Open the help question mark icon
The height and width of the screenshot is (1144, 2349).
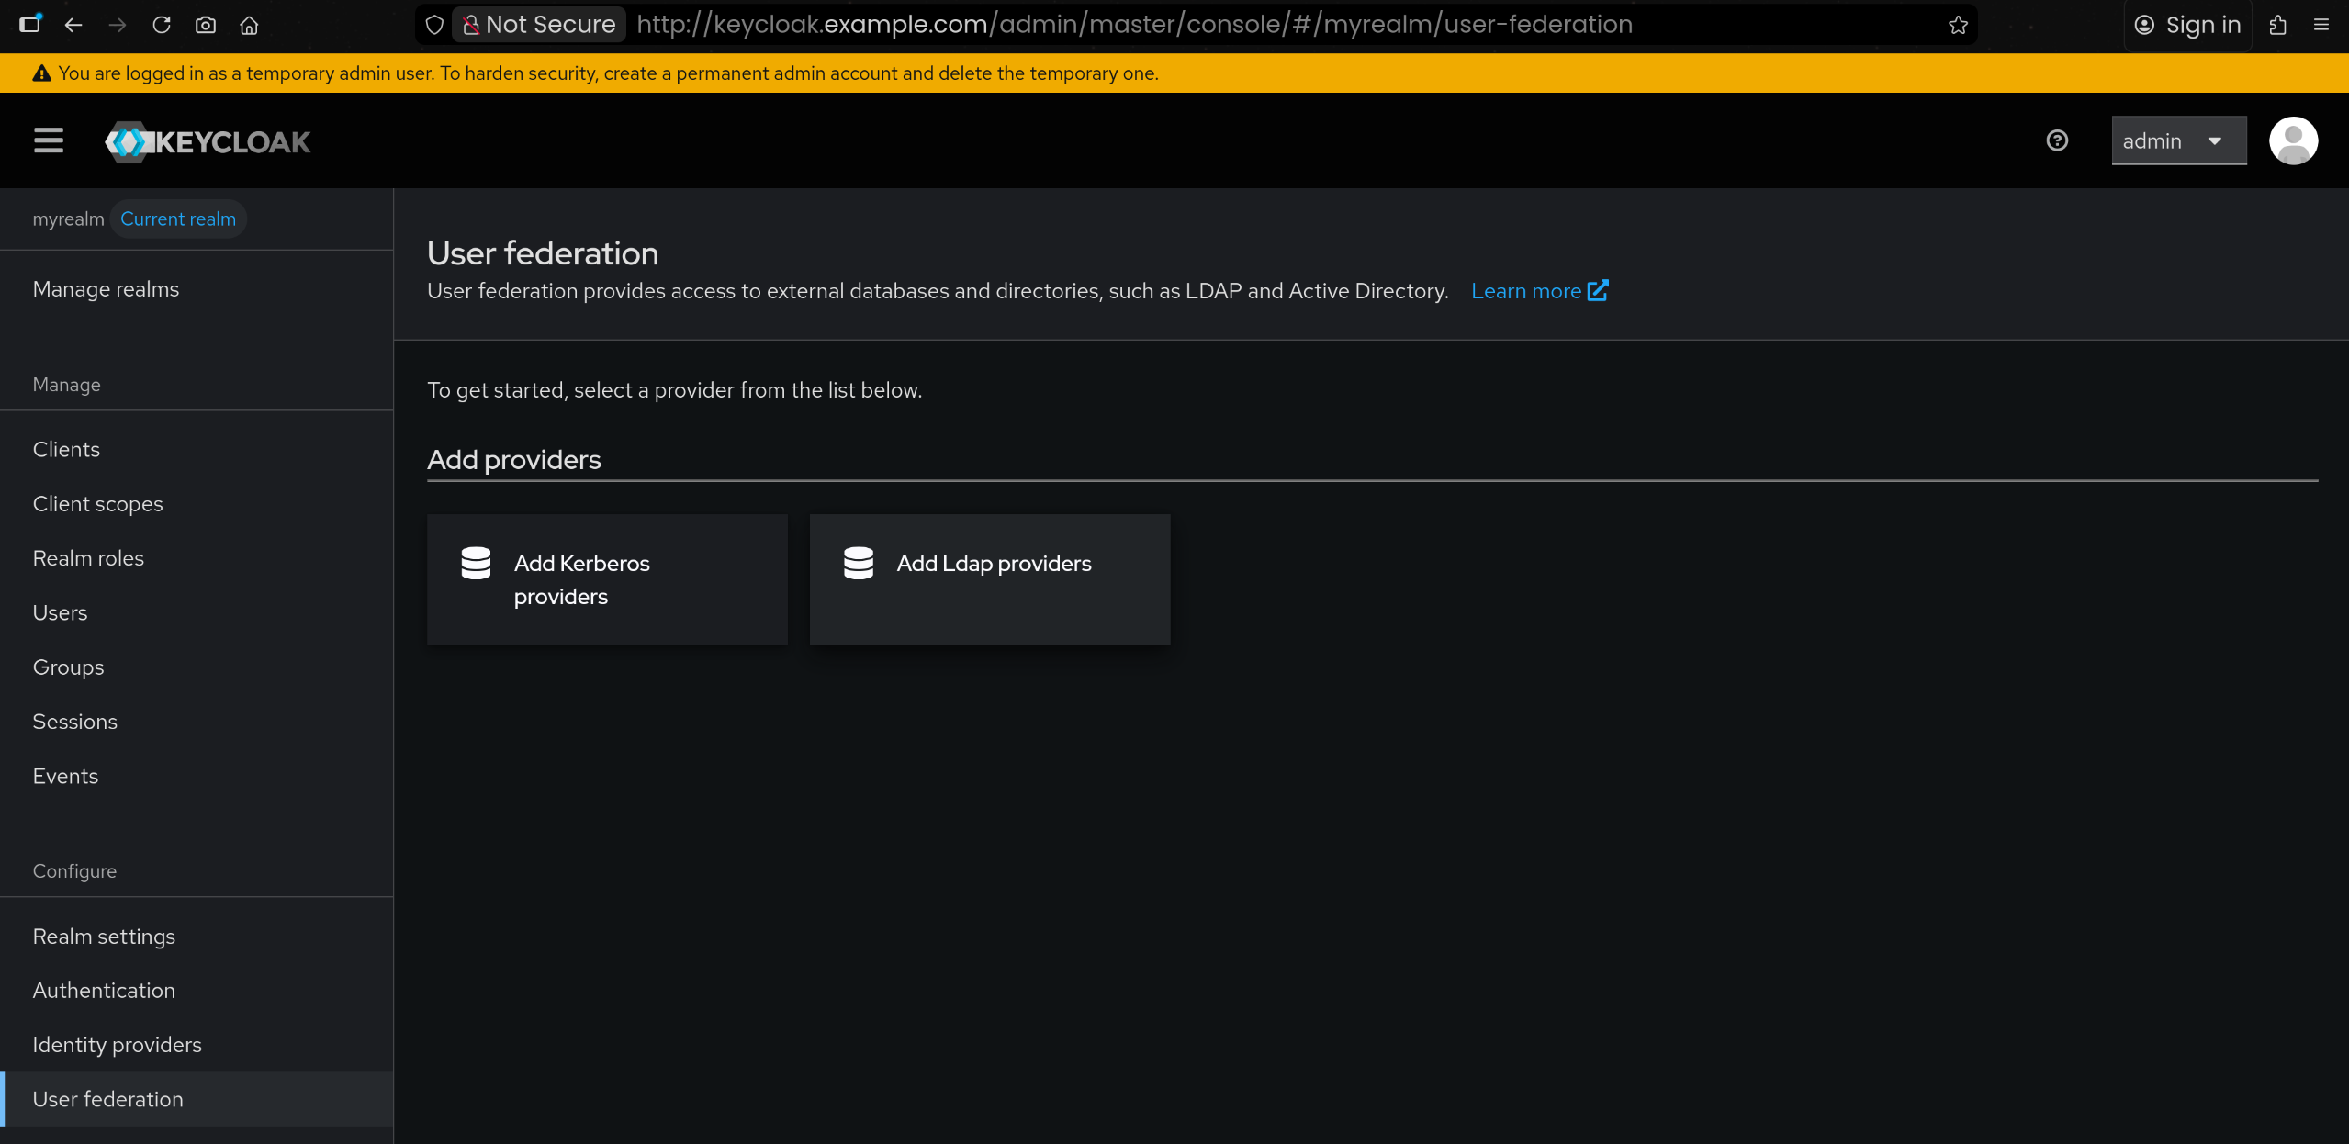coord(2057,140)
